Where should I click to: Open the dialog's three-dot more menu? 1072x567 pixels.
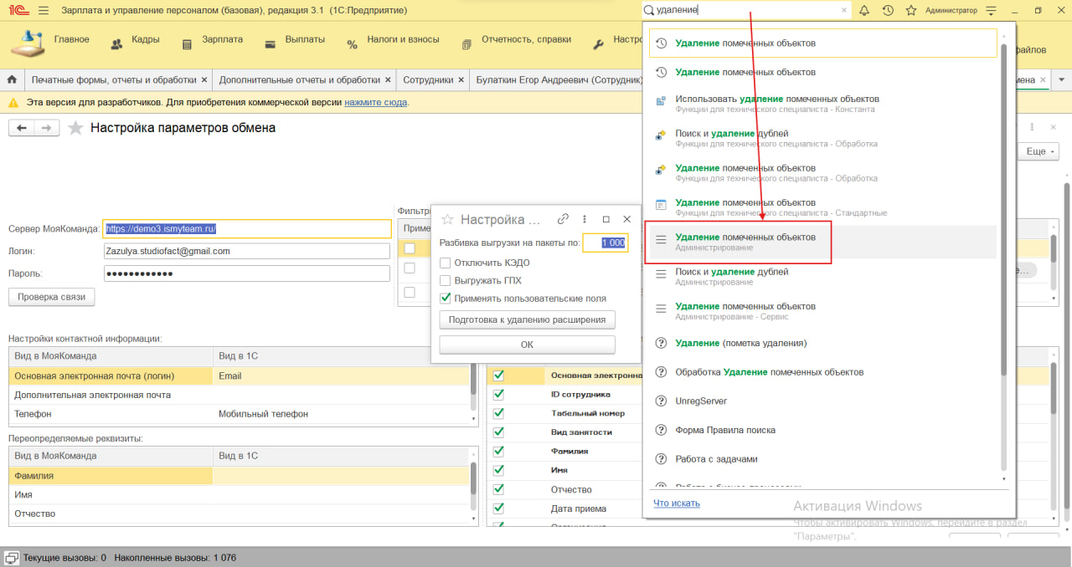coord(585,219)
